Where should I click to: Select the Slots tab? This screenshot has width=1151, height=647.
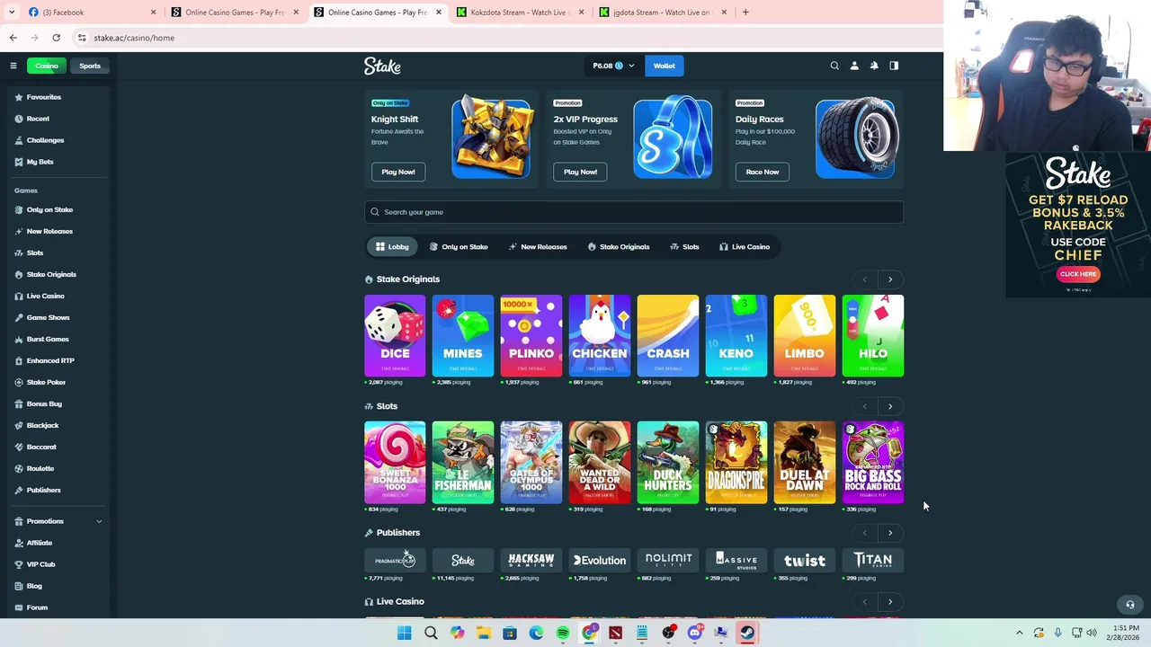(684, 247)
